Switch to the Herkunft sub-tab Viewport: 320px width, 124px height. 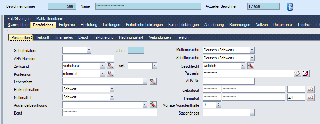tap(42, 37)
